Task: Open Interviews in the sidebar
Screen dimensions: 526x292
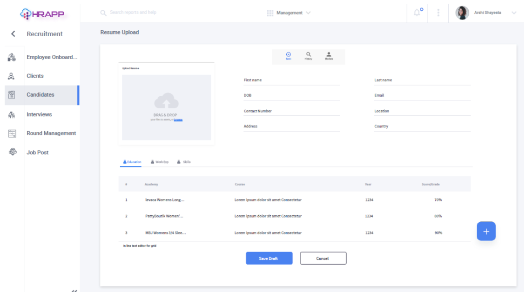Action: pos(39,115)
